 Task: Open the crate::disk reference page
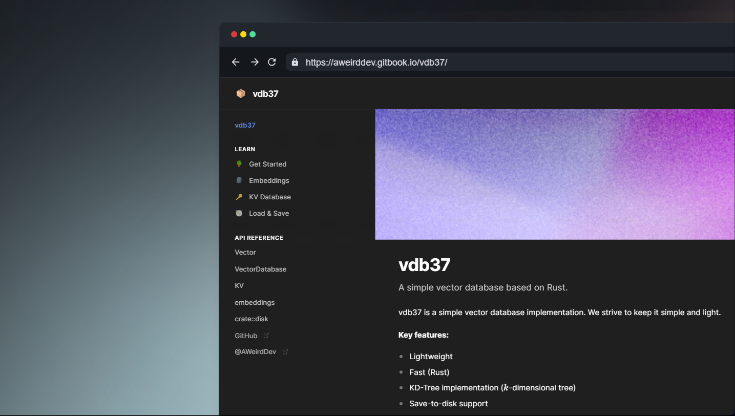click(x=251, y=319)
